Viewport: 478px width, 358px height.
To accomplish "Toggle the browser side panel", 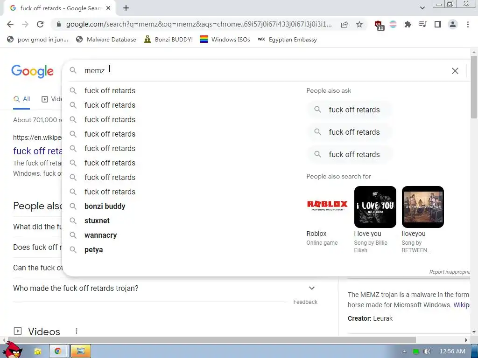I will (x=438, y=24).
